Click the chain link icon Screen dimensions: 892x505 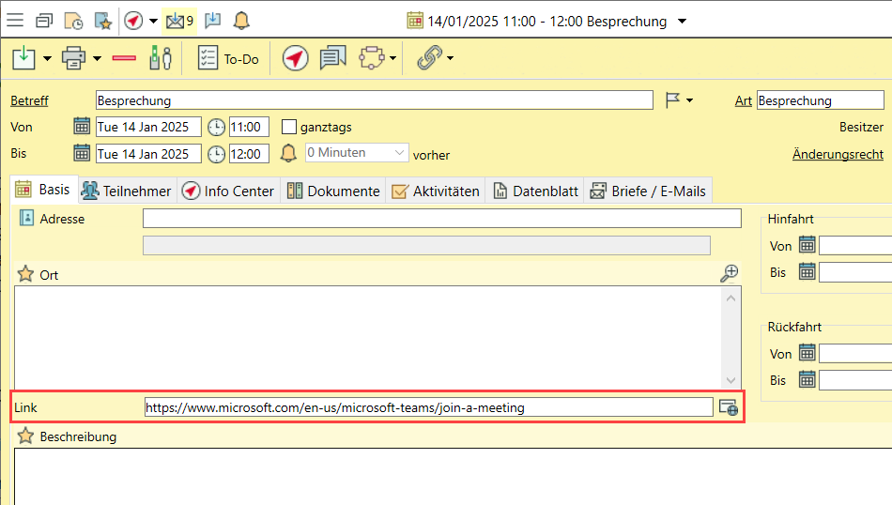coord(429,58)
